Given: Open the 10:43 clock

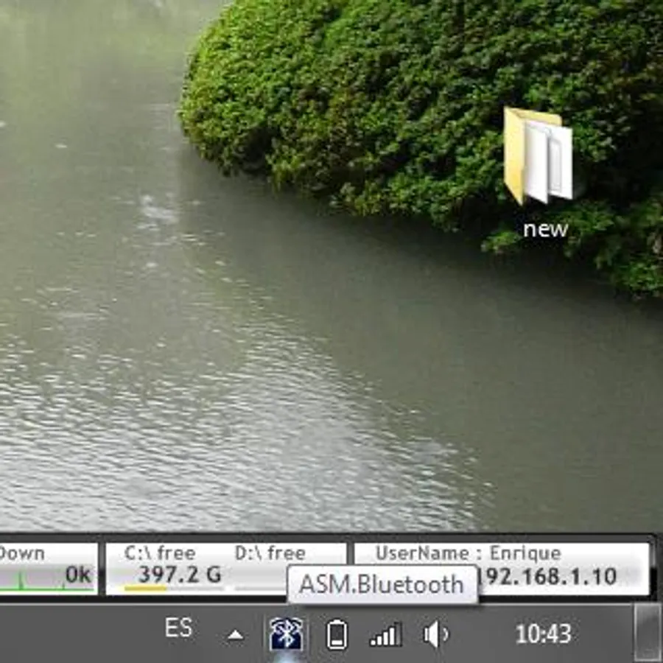Looking at the screenshot, I should tap(544, 634).
